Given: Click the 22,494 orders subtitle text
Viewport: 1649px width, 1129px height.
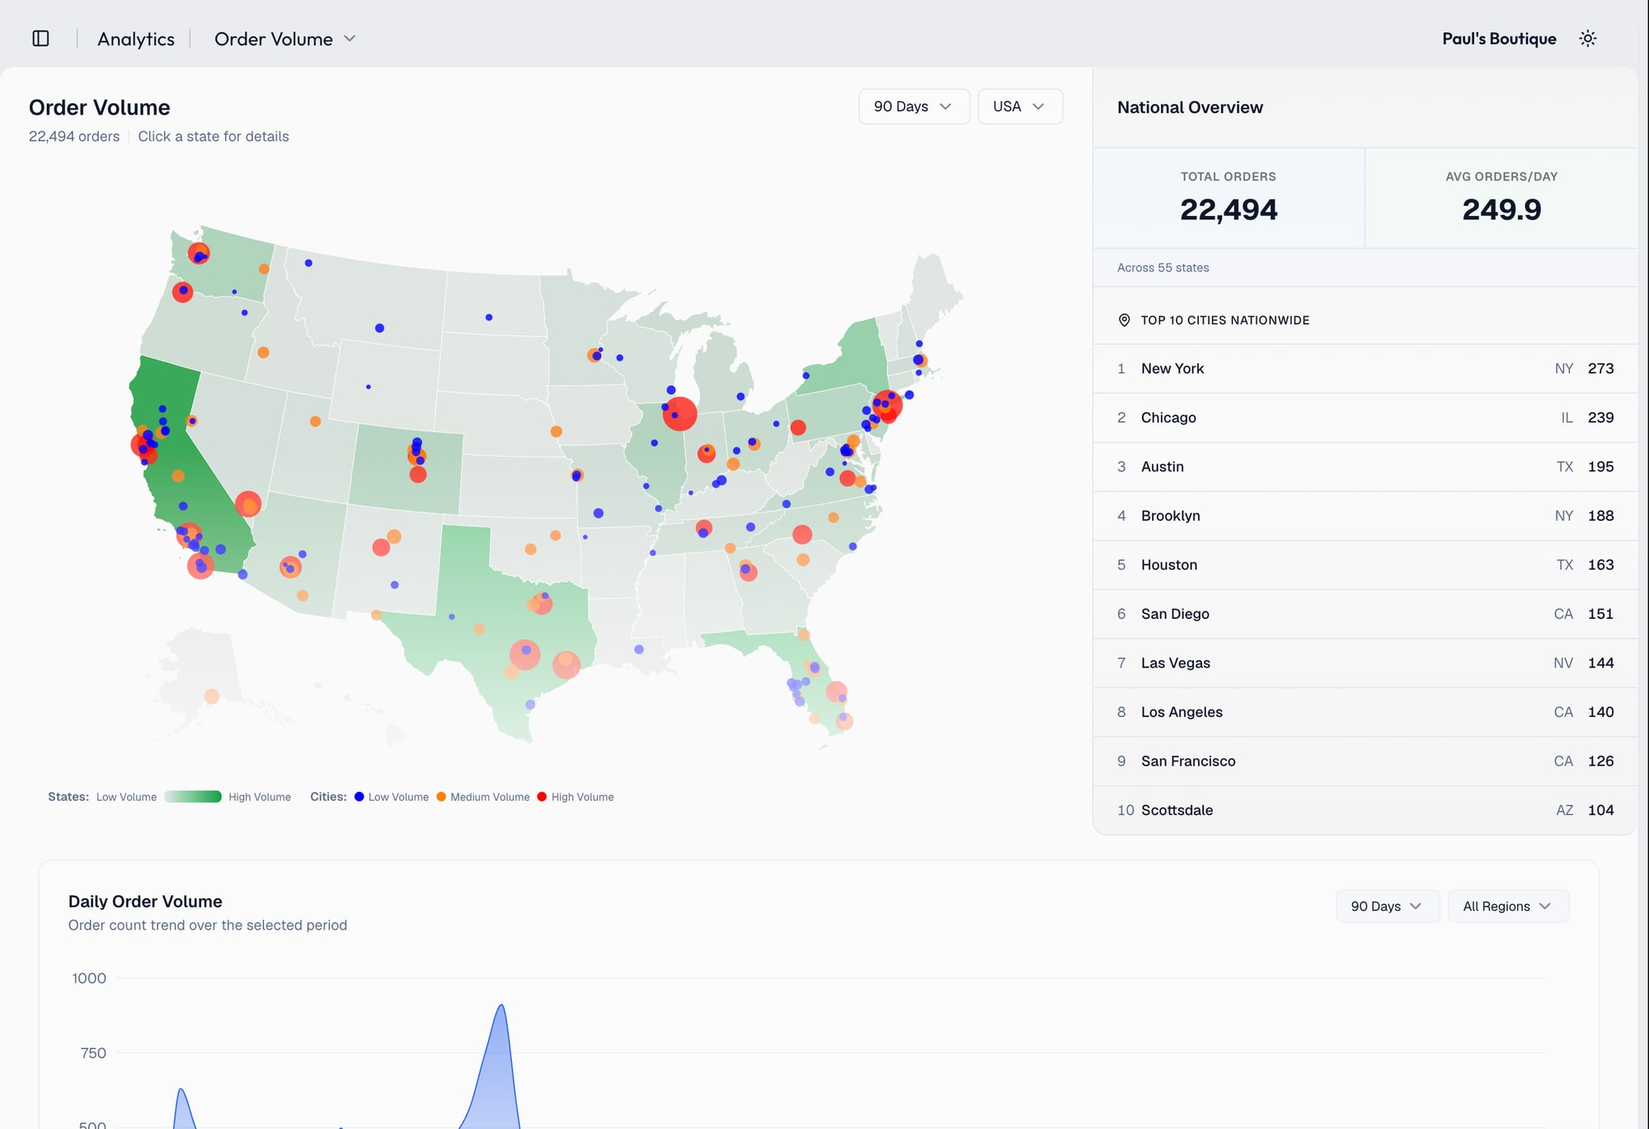Looking at the screenshot, I should click(x=74, y=137).
